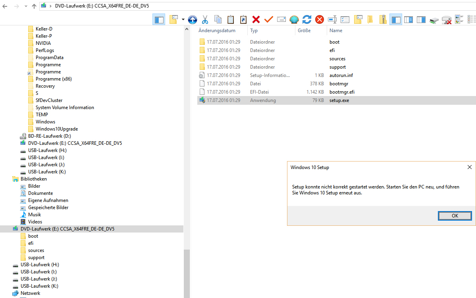476x298 pixels.
Task: Select Keller-D folder in tree
Action: coord(44,29)
